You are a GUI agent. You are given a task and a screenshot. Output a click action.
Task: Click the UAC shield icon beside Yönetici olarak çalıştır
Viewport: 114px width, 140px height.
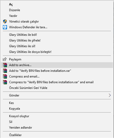pos(5,22)
